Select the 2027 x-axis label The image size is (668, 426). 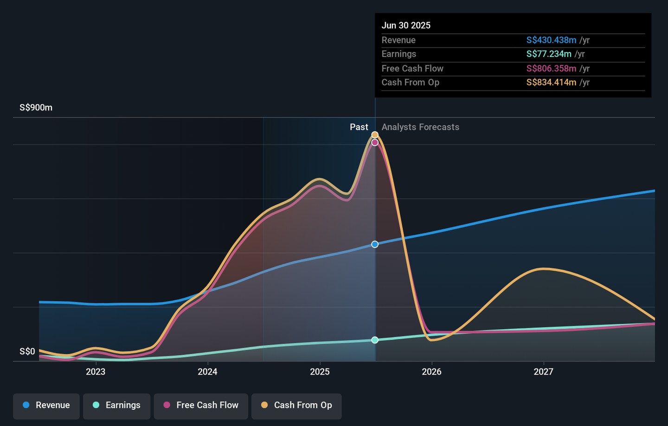point(543,372)
